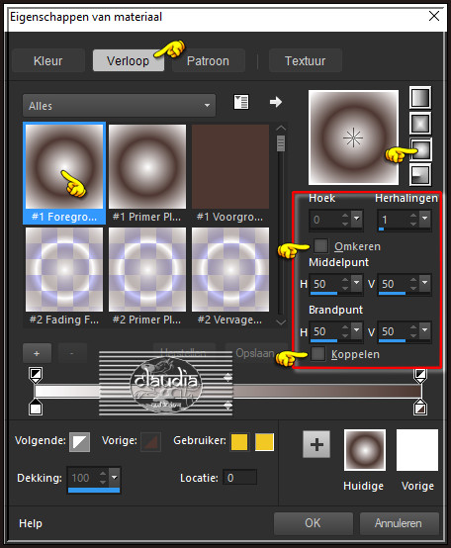
Task: Select the radial gradient style icon
Action: coord(420,174)
